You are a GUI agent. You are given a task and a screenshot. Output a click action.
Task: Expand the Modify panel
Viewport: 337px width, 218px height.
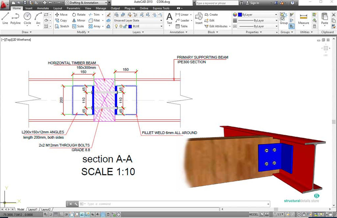(83, 32)
